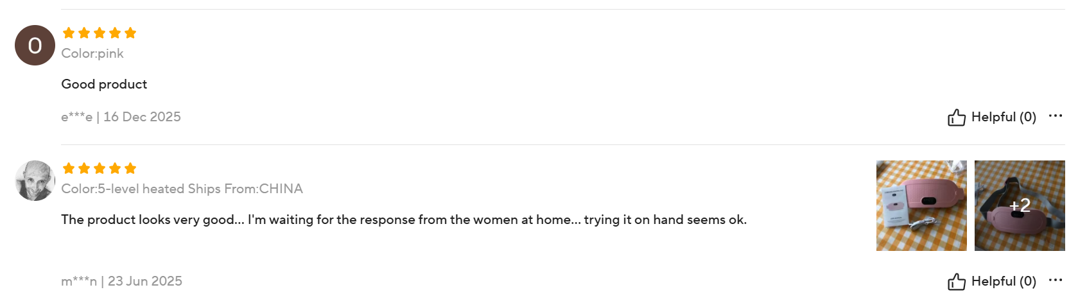
Task: Click the five-star rating above "Color:pink"
Action: (x=100, y=33)
